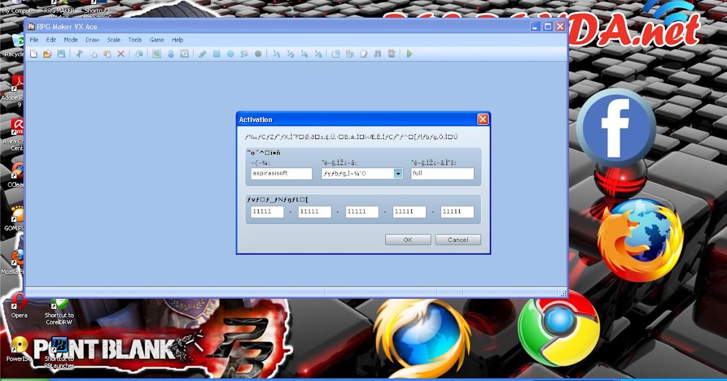Set map scale to 1/2
This screenshot has height=381, width=727.
[290, 54]
